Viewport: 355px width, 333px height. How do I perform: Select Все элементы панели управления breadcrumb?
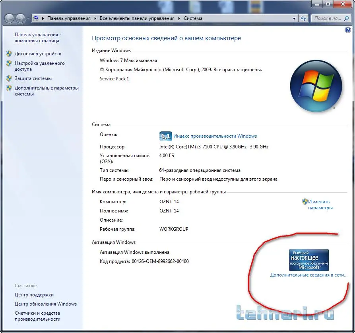click(x=137, y=18)
